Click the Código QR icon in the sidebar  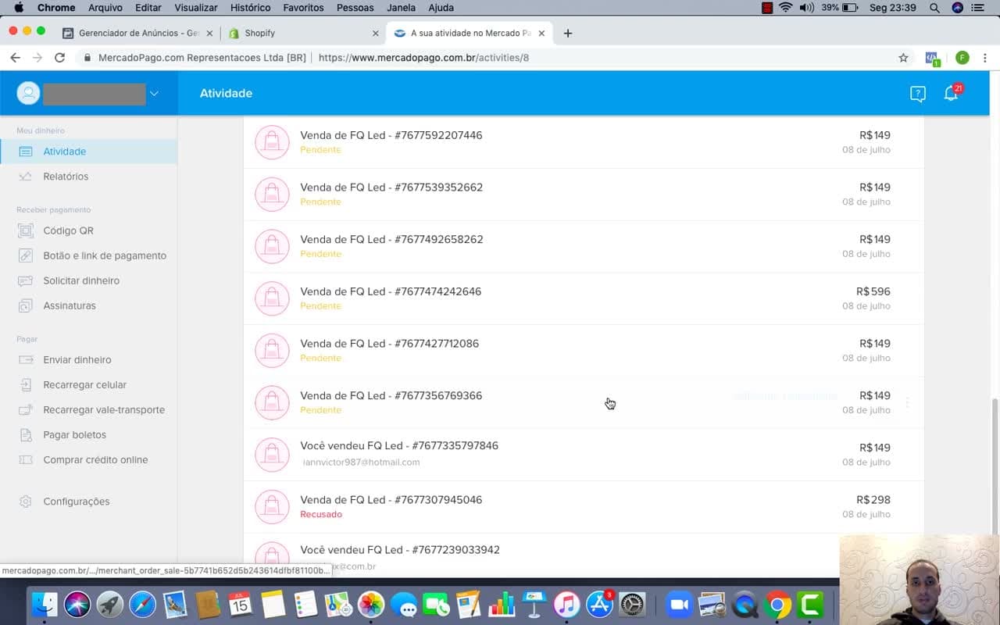(26, 230)
